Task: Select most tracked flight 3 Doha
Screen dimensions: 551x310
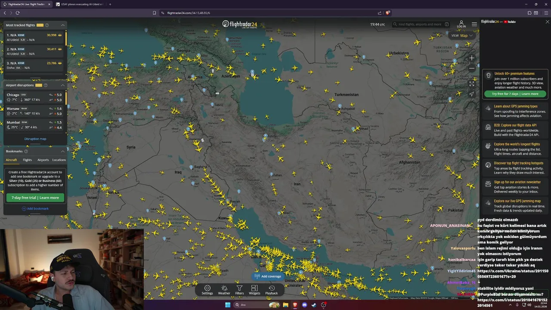Action: pos(34,65)
